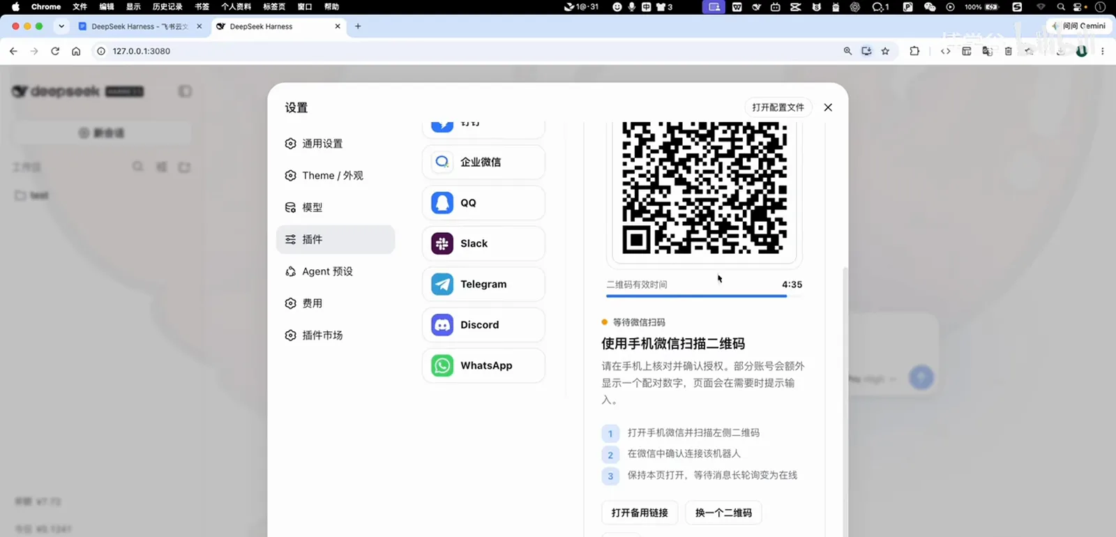Open Chrome three-dot menu
Image resolution: width=1116 pixels, height=537 pixels.
click(1103, 51)
